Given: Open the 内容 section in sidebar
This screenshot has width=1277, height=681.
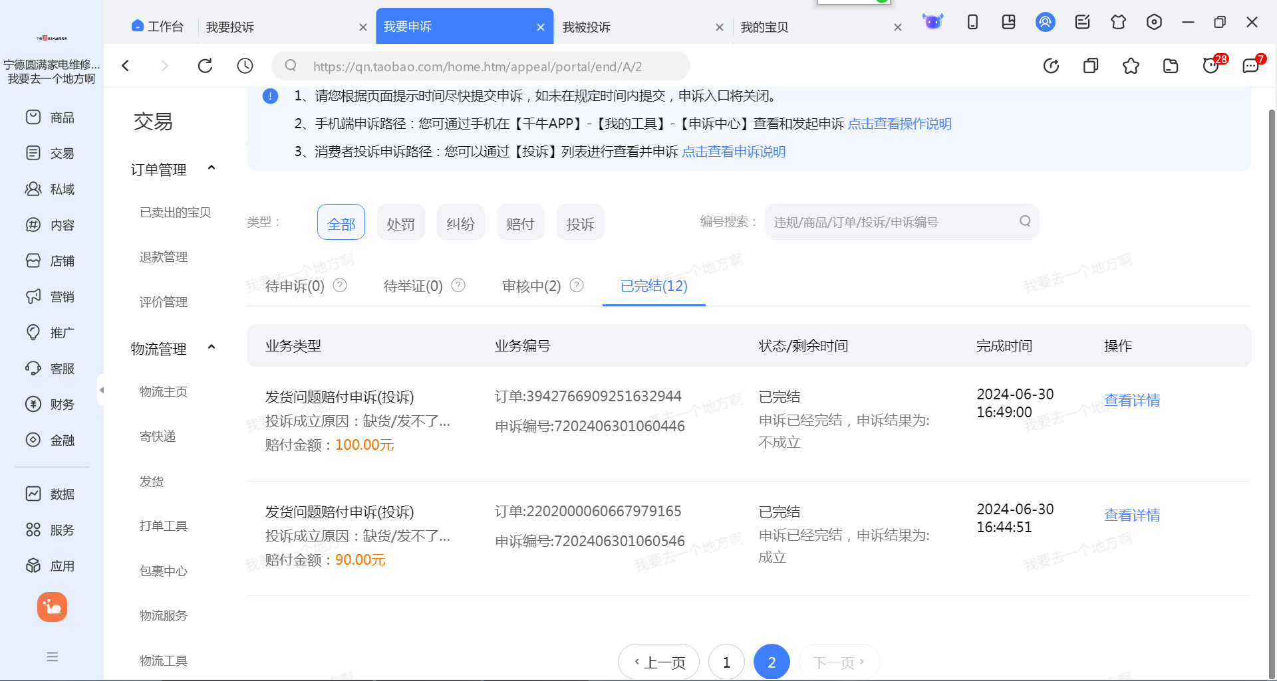Looking at the screenshot, I should click(x=51, y=225).
